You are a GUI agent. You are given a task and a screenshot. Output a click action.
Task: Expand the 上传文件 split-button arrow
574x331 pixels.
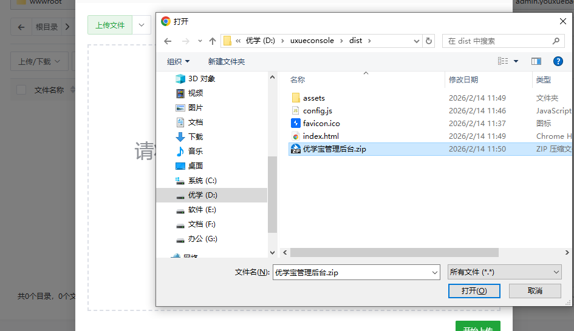(142, 25)
